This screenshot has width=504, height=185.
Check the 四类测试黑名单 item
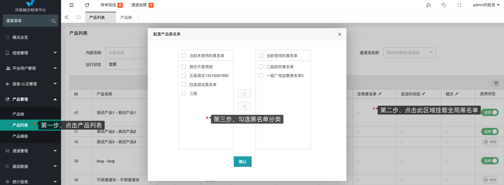click(x=184, y=85)
